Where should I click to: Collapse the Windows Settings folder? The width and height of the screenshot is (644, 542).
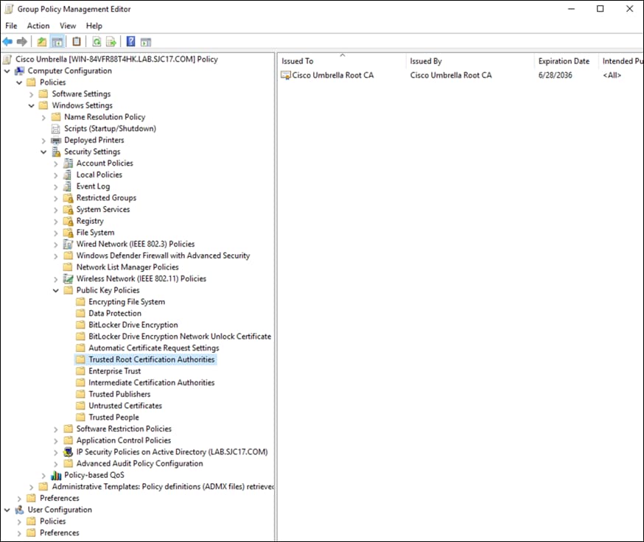31,106
